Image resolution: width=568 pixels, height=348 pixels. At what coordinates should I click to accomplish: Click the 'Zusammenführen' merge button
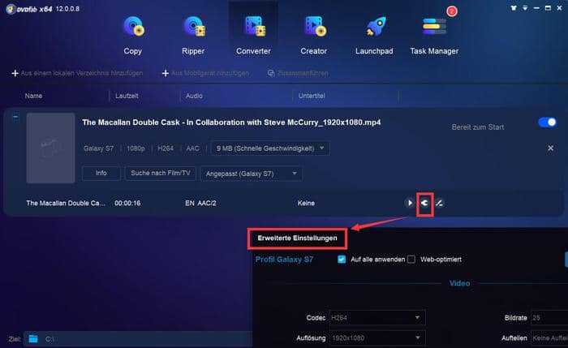tap(298, 73)
